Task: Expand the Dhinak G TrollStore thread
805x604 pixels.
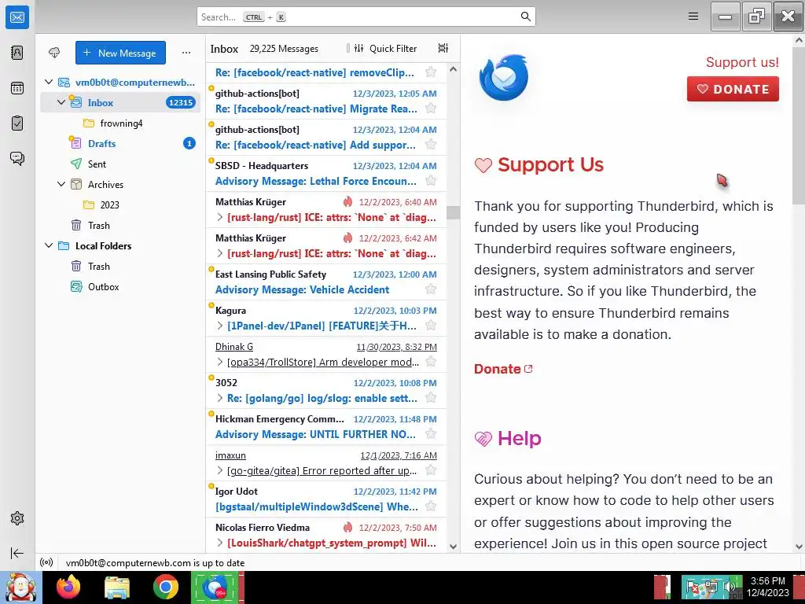Action: click(220, 362)
